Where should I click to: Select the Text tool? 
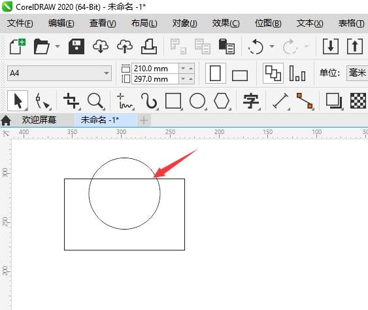pyautogui.click(x=251, y=101)
